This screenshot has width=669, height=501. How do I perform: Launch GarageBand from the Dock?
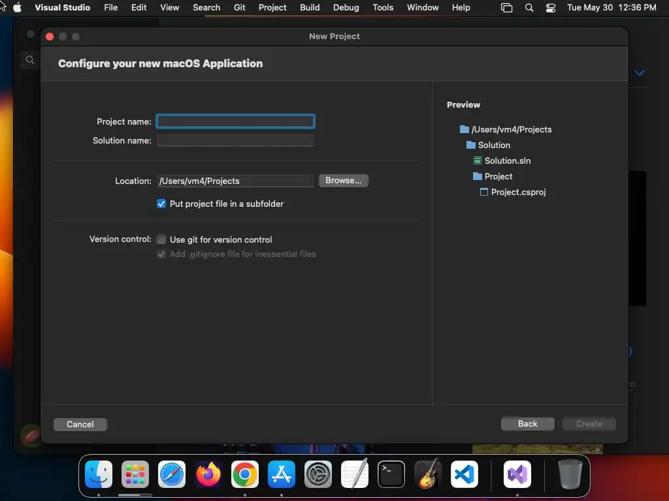click(428, 474)
